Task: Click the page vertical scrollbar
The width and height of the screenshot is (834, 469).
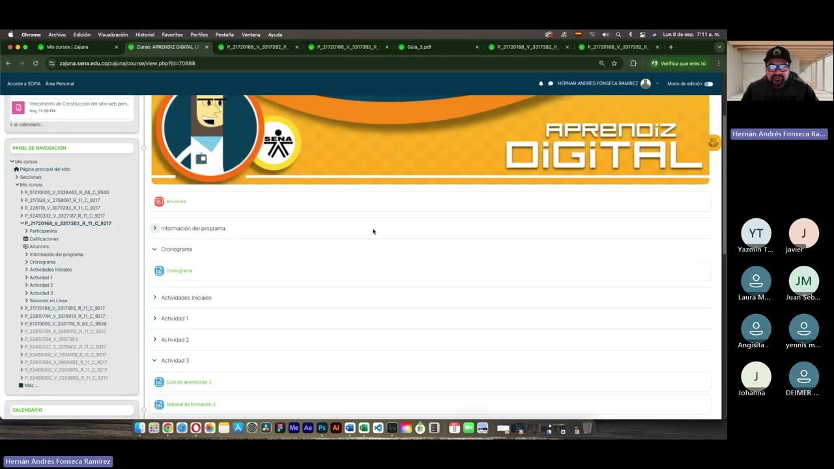Action: [724, 185]
